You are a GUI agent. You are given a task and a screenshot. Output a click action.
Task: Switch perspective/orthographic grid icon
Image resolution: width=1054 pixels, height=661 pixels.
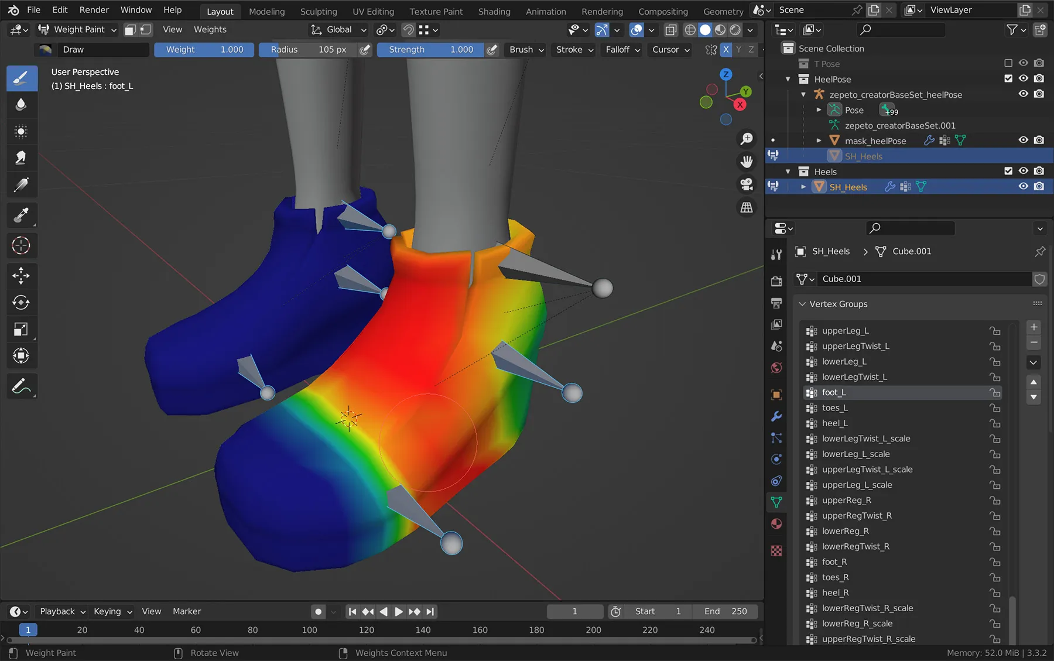tap(747, 207)
